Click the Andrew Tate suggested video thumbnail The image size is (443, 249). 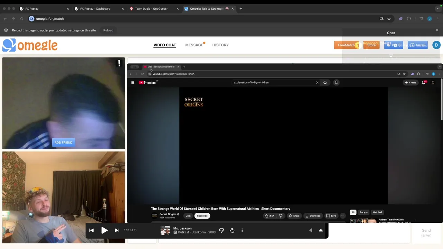(363, 221)
